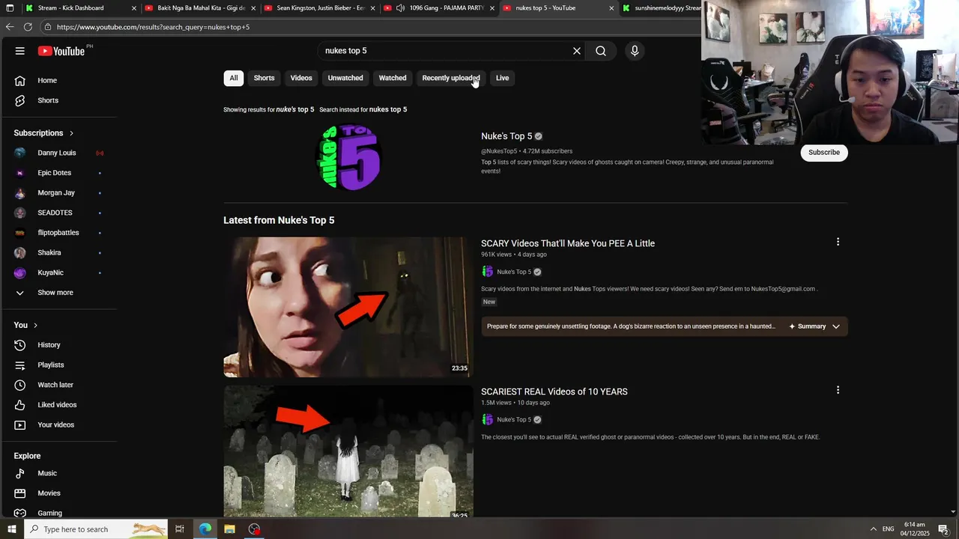
Task: Subscribe to Nuke's Top 5
Action: pos(824,153)
